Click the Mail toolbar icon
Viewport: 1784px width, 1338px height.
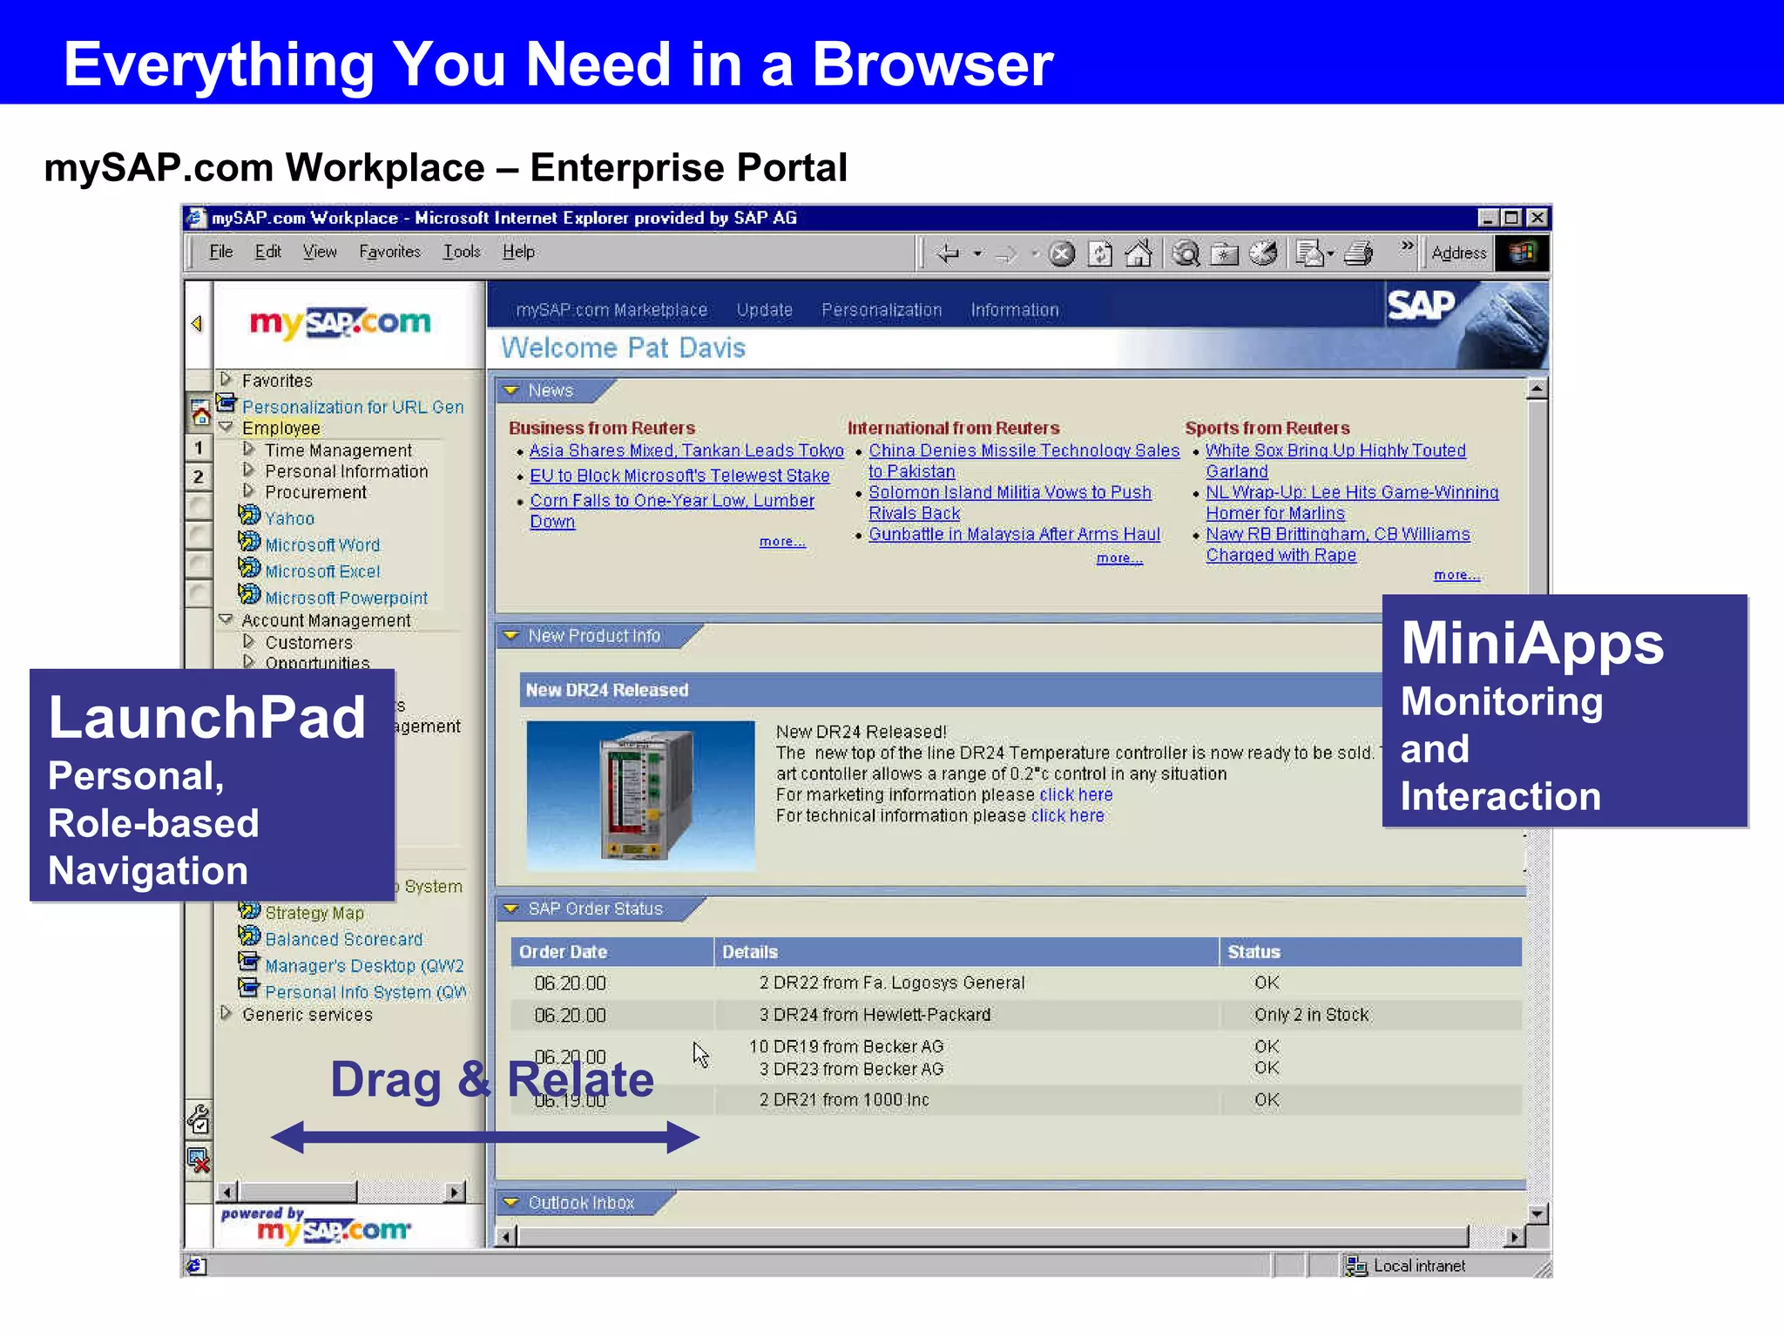click(1309, 253)
